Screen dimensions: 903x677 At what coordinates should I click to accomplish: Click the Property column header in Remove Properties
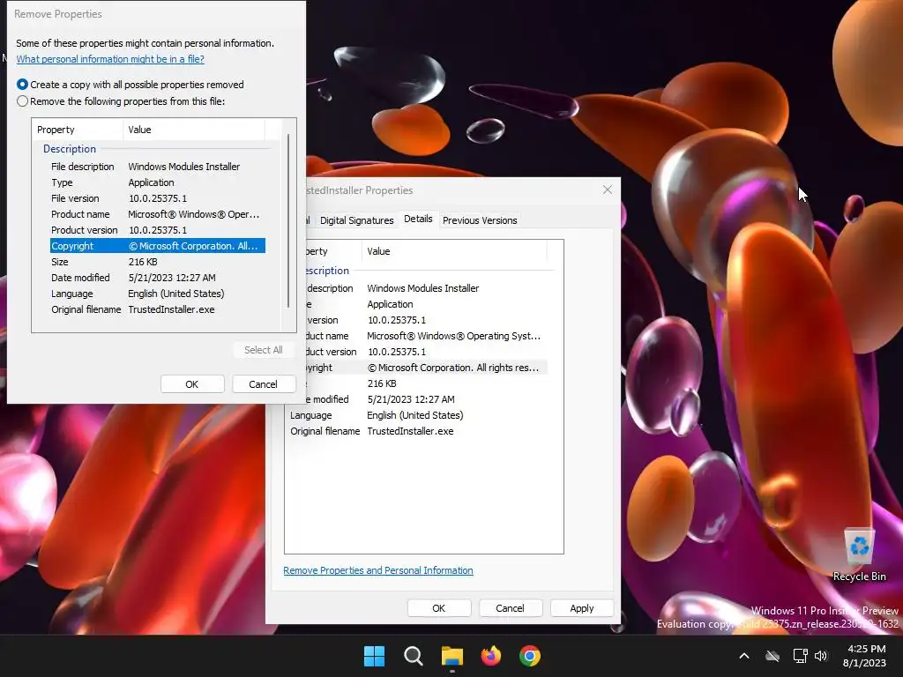[78, 130]
